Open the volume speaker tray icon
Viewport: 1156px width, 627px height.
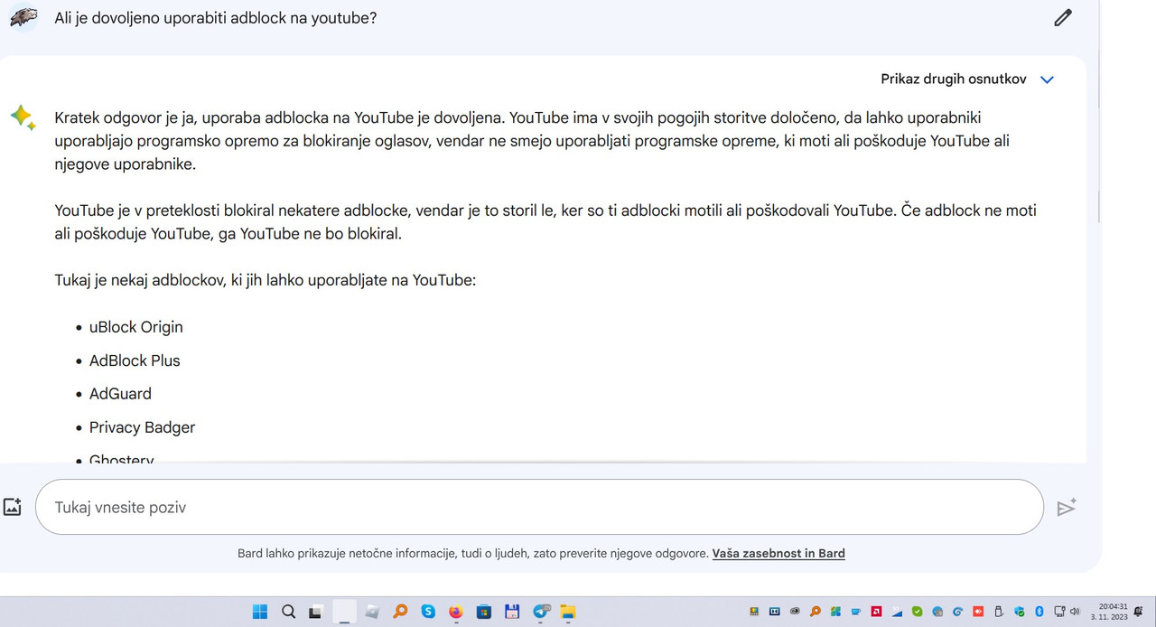click(1075, 612)
